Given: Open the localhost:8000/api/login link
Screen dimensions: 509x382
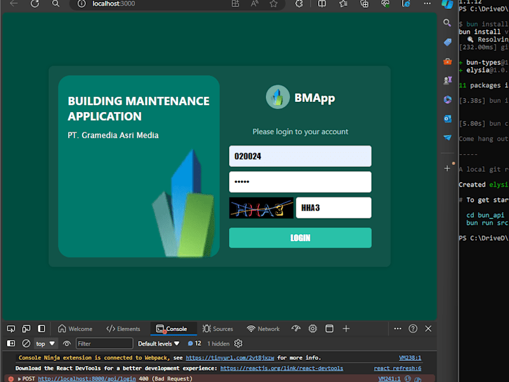Looking at the screenshot, I should tap(87, 379).
